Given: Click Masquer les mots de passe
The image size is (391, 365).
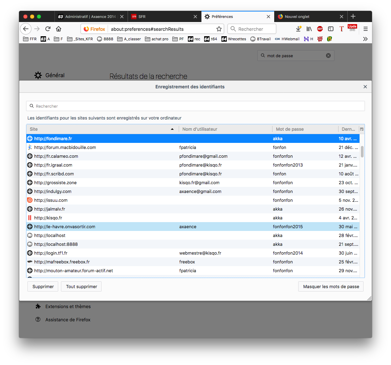Looking at the screenshot, I should pyautogui.click(x=331, y=286).
